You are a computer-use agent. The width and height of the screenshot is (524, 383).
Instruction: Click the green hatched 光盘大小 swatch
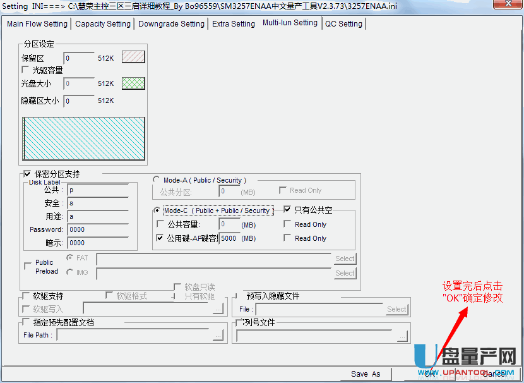pos(133,83)
